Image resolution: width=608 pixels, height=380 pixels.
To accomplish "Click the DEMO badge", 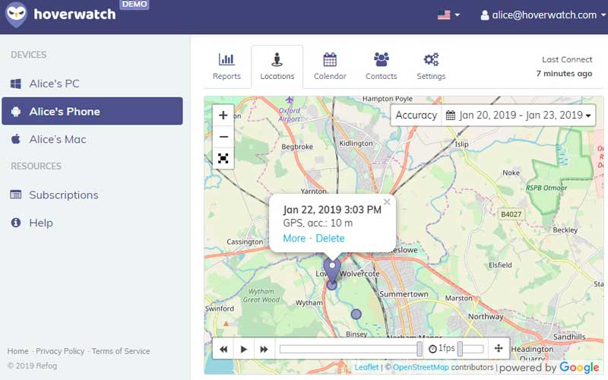I will click(135, 5).
